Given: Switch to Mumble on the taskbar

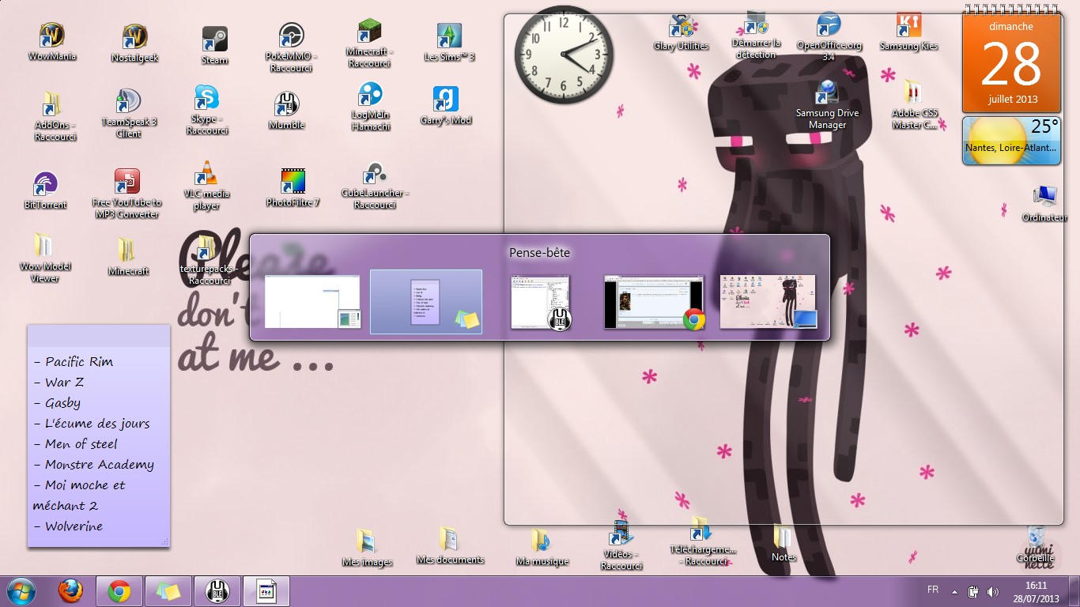Looking at the screenshot, I should coord(217,591).
